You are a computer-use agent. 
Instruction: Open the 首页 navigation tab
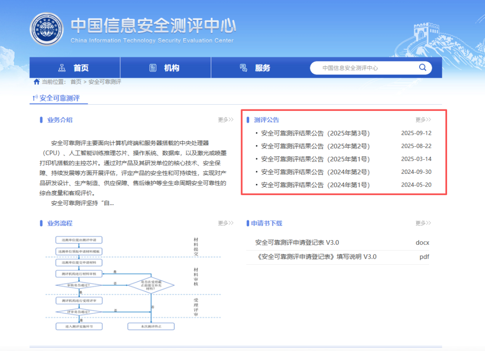click(x=81, y=68)
